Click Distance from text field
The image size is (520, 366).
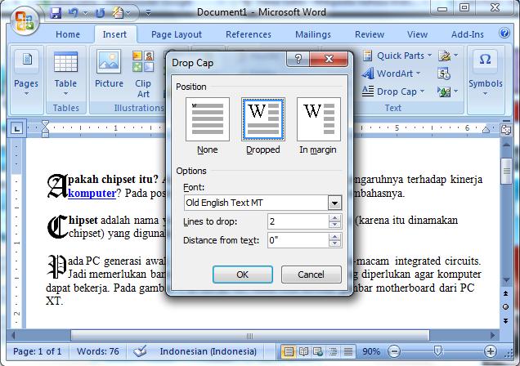tap(298, 240)
